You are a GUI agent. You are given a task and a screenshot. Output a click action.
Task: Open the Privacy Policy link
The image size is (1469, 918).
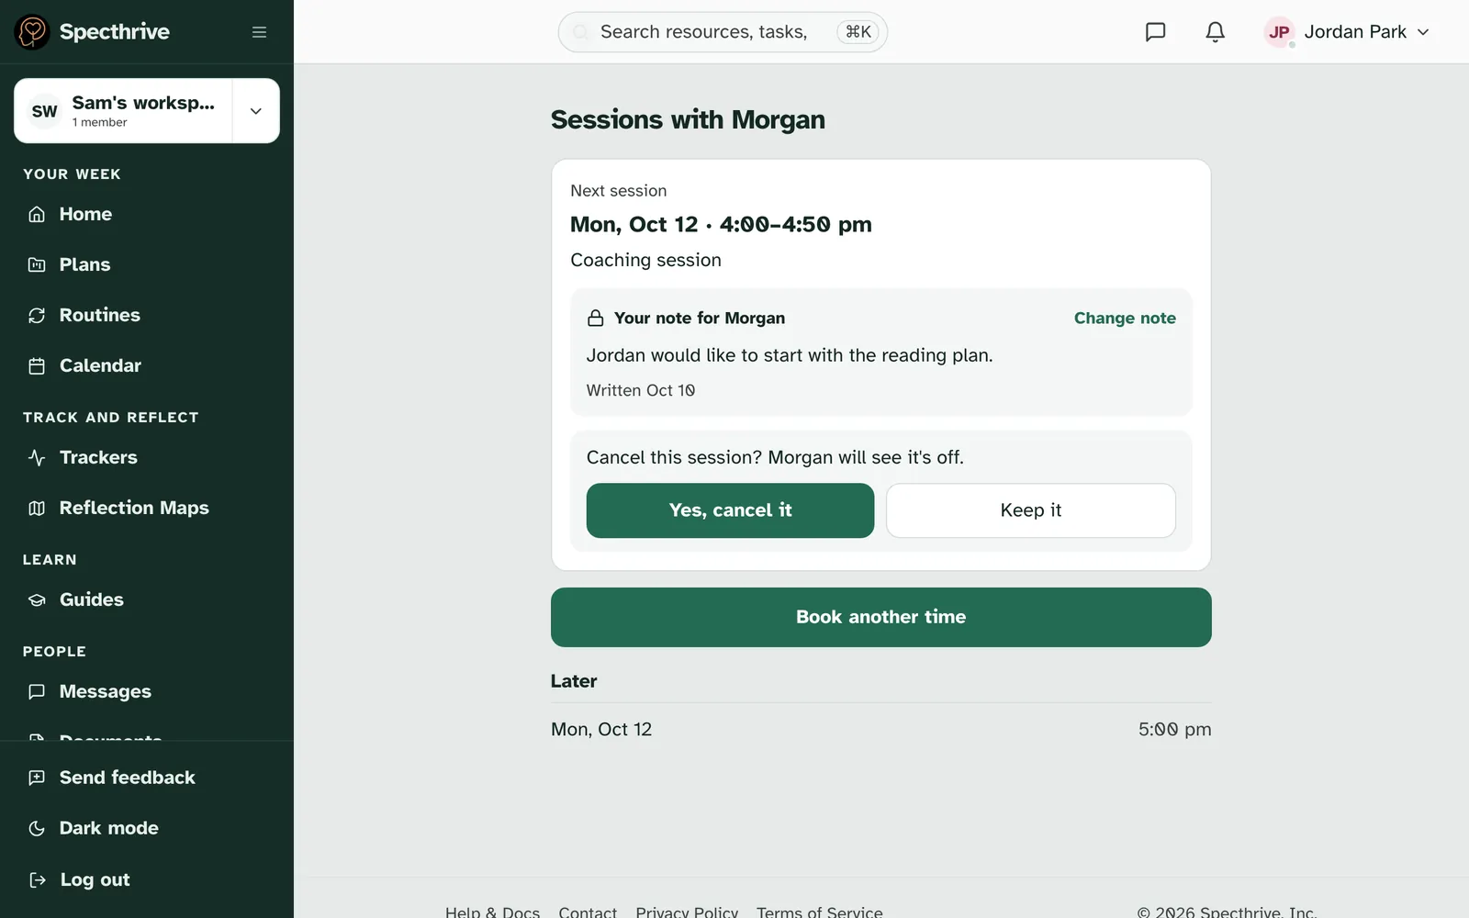[x=687, y=912]
